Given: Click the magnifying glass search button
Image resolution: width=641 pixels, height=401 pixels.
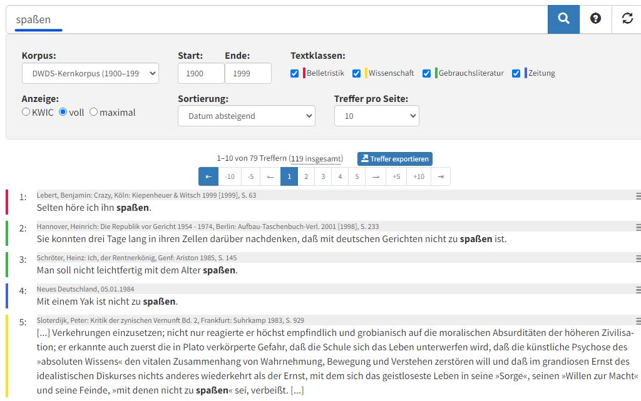Looking at the screenshot, I should tap(563, 19).
